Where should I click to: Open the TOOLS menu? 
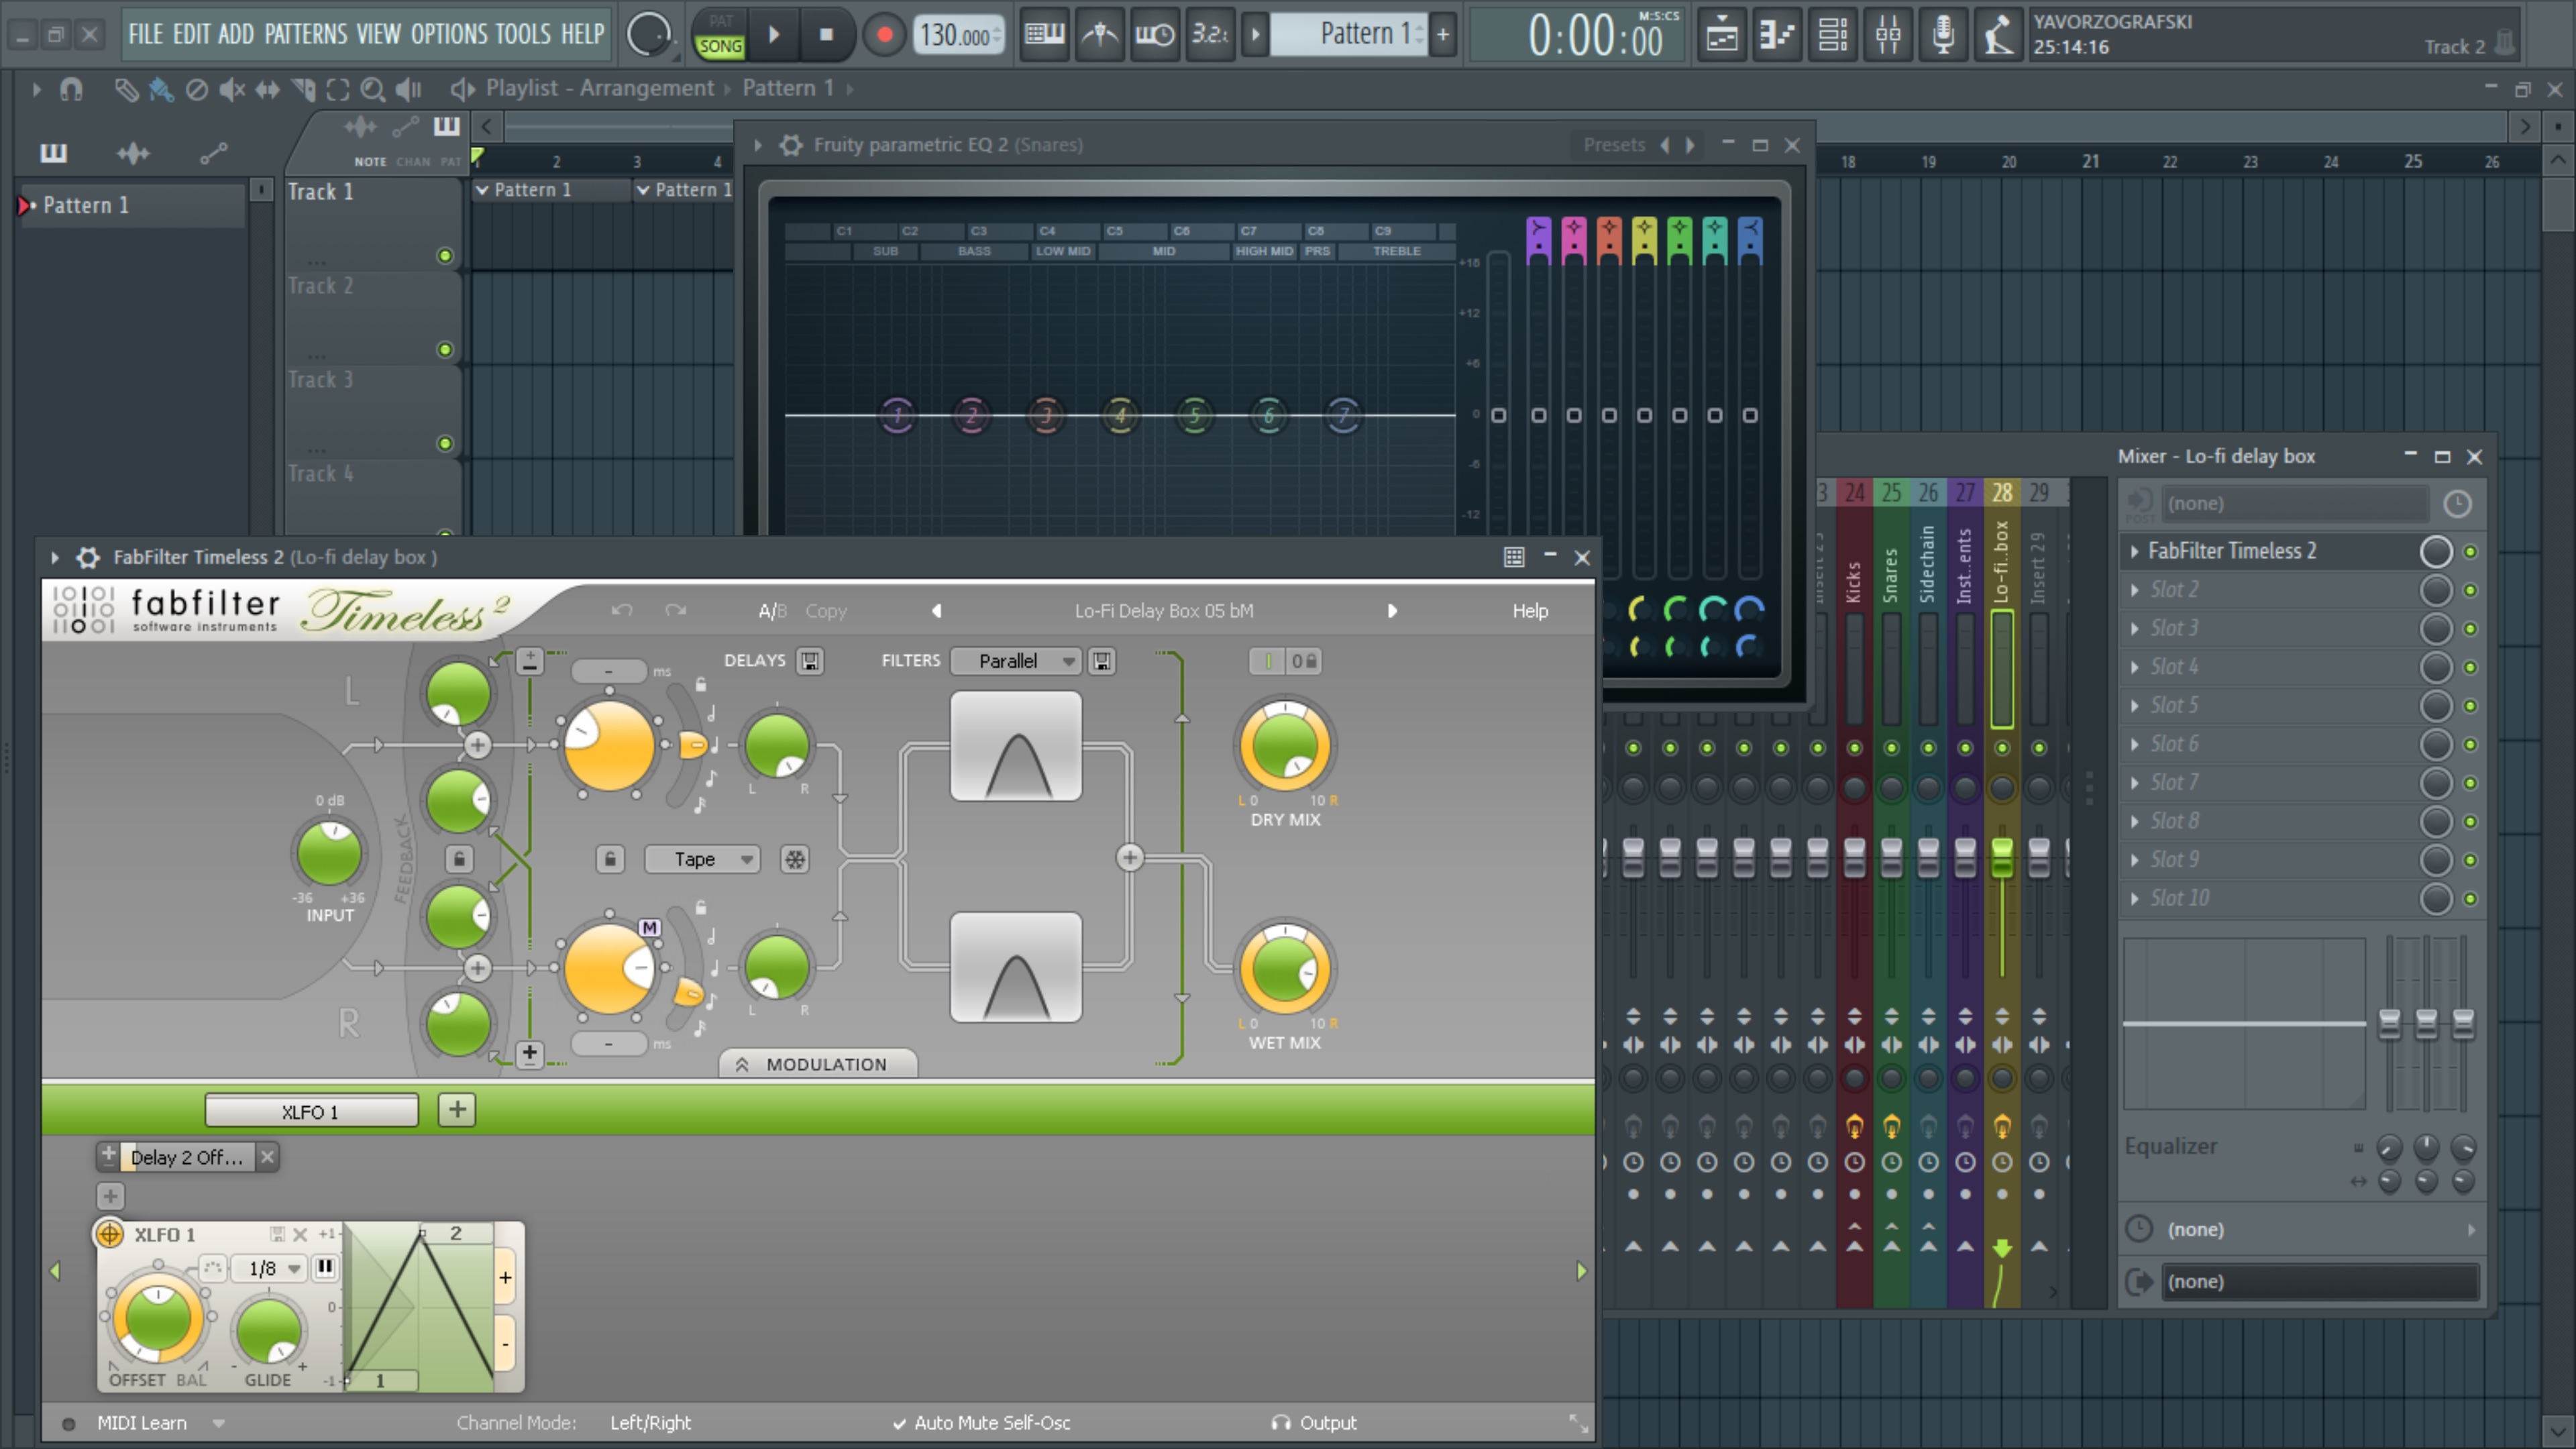(x=523, y=34)
